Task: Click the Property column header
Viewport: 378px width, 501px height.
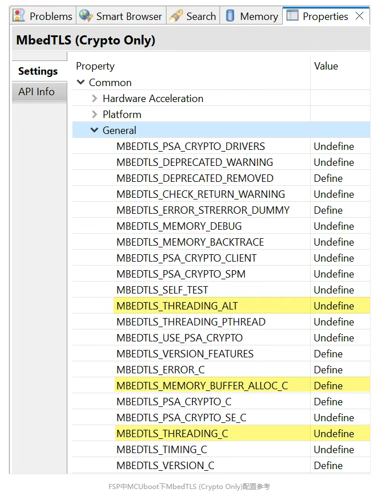Action: [95, 66]
